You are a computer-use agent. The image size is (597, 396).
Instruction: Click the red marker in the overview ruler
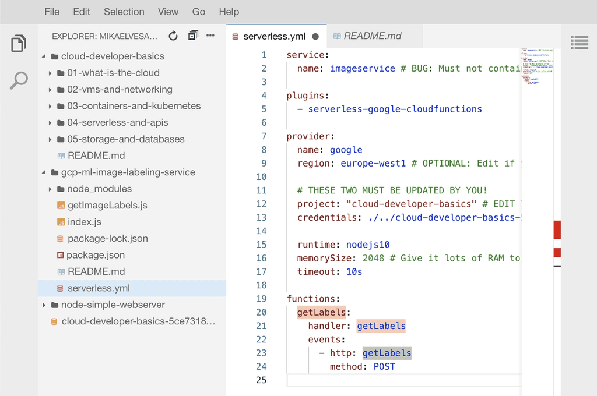pyautogui.click(x=557, y=229)
